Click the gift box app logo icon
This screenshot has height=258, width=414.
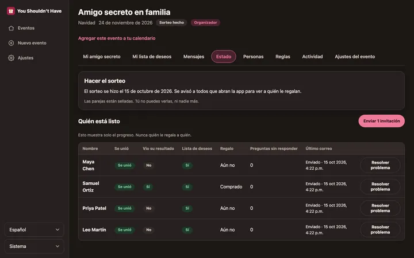pyautogui.click(x=10, y=11)
